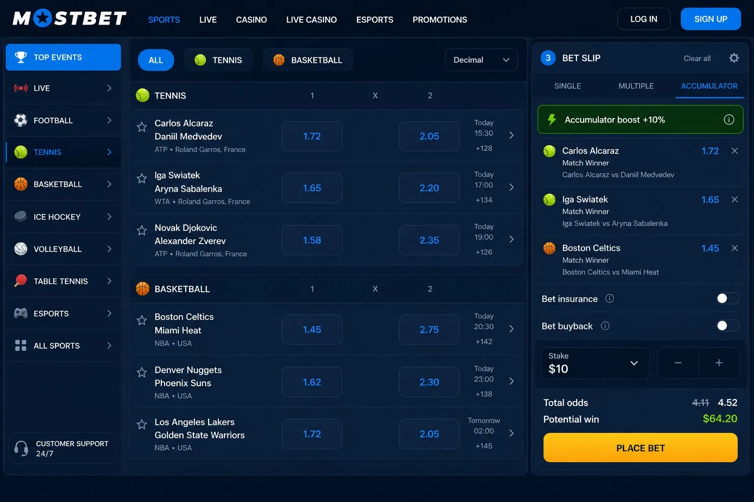Expand Swiatek vs Sabalenka more markets arrow

point(512,187)
